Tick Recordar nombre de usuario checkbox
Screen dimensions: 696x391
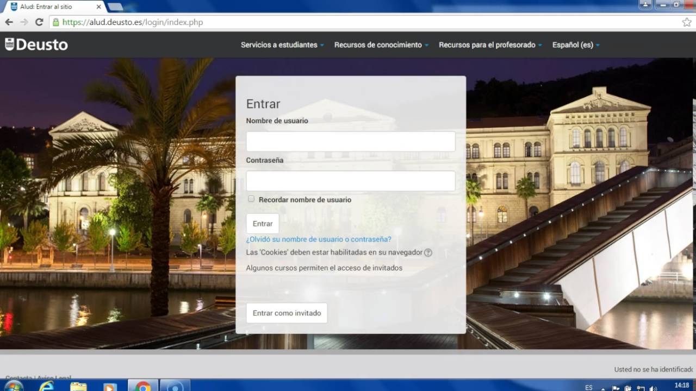251,199
